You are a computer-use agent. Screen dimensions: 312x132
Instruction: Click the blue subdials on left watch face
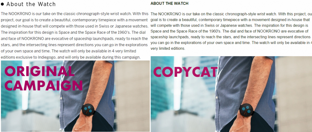(88, 110)
